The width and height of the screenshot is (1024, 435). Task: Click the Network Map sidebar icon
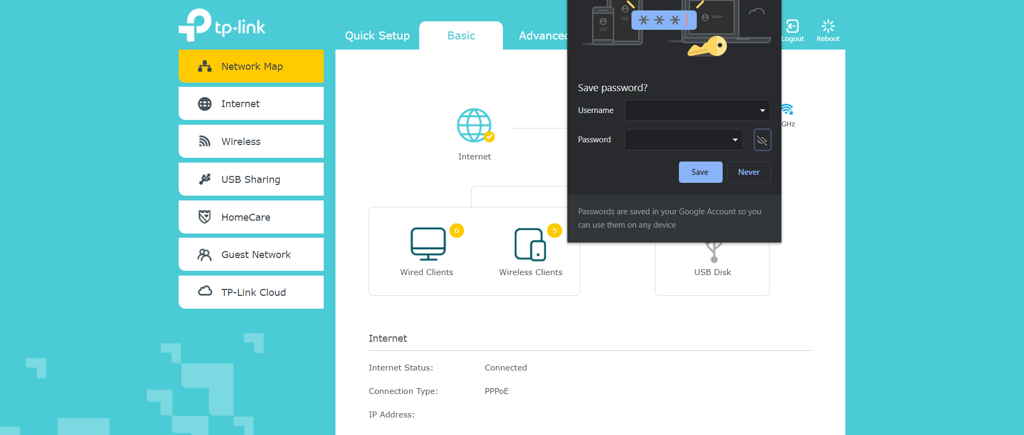(205, 66)
